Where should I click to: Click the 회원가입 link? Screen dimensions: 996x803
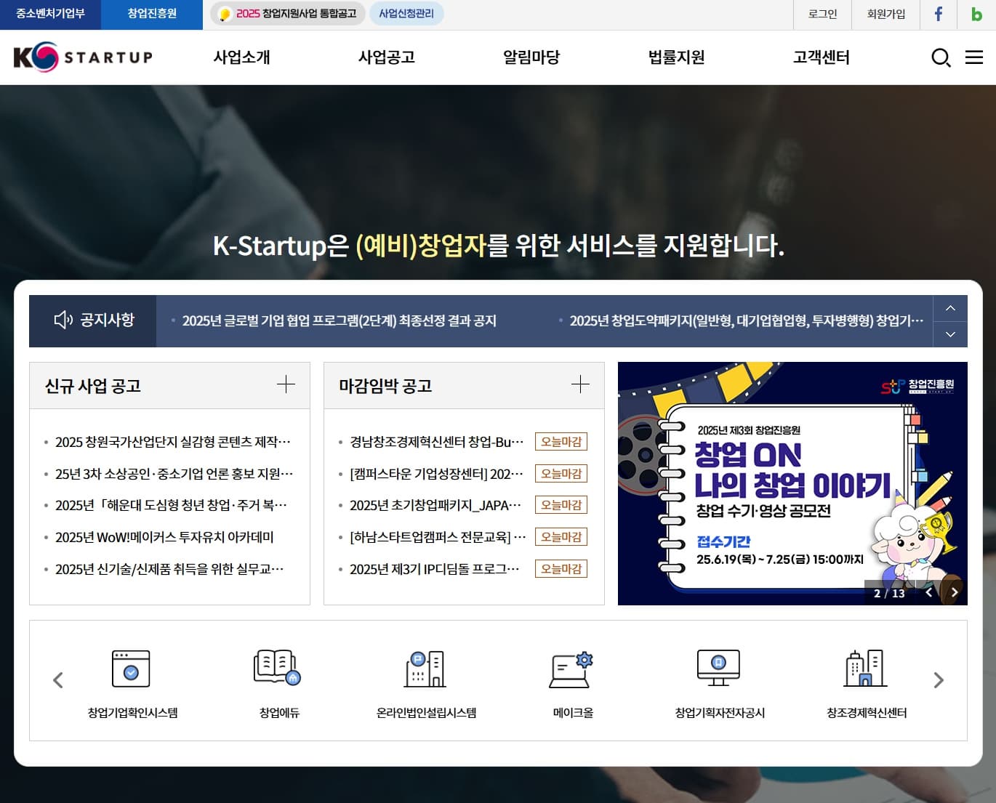click(x=886, y=14)
